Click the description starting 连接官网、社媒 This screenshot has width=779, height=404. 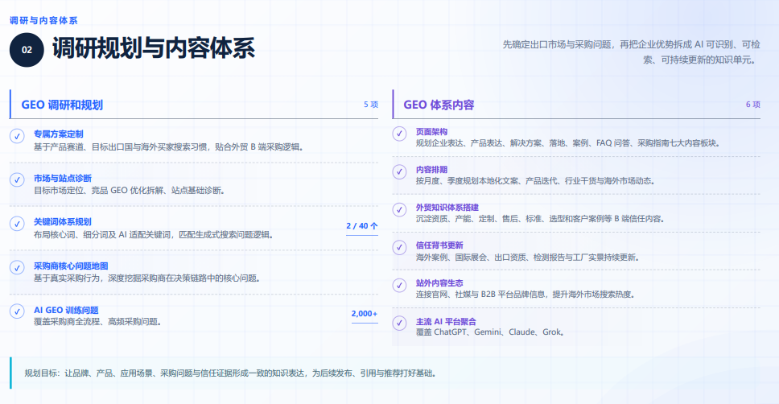(526, 295)
